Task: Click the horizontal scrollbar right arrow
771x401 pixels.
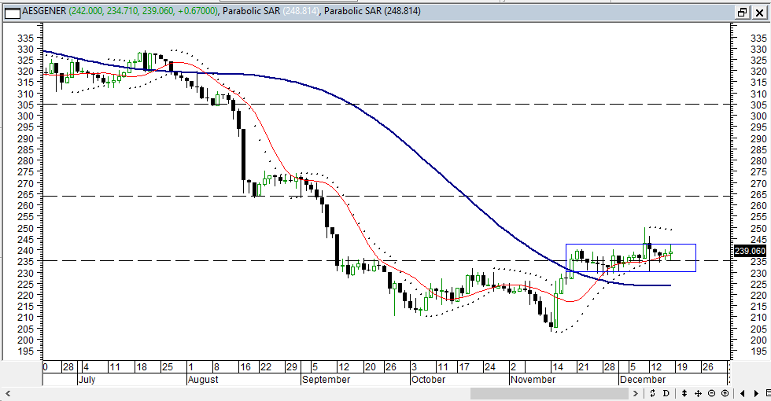Action: pyautogui.click(x=636, y=393)
